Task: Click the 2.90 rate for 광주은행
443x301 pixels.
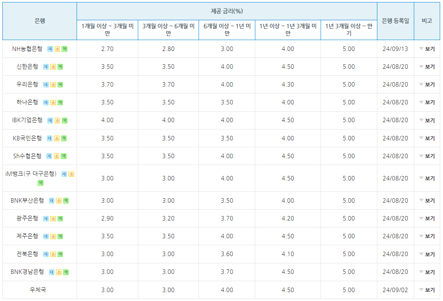Action: point(107,218)
